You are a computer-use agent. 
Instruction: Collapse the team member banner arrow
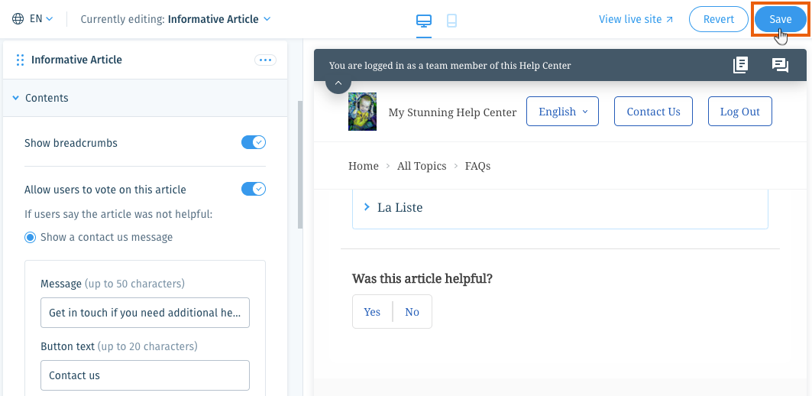click(x=338, y=83)
